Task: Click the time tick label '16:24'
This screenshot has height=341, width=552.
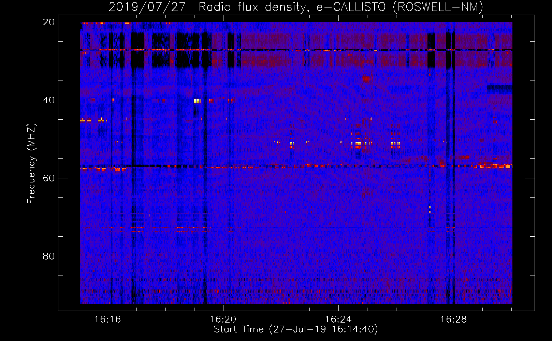Action: coord(338,320)
